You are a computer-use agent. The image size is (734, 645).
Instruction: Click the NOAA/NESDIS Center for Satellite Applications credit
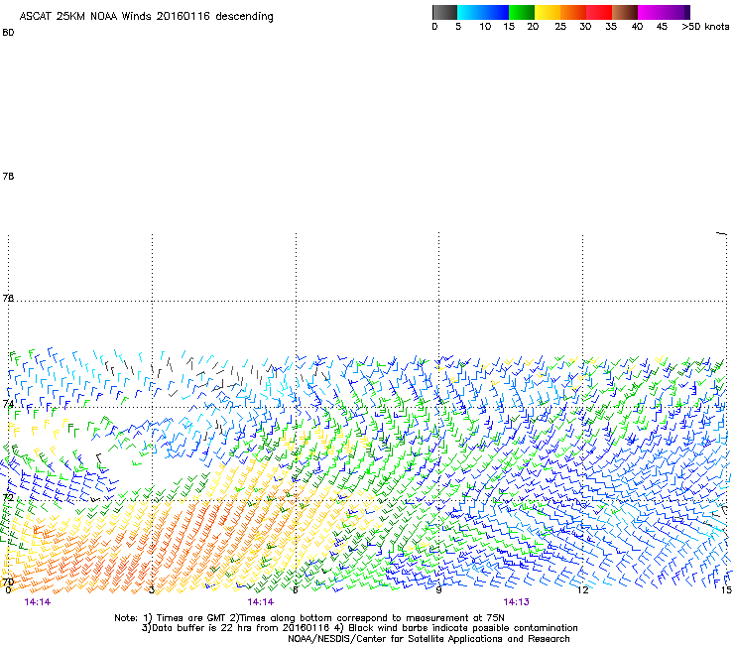point(428,639)
